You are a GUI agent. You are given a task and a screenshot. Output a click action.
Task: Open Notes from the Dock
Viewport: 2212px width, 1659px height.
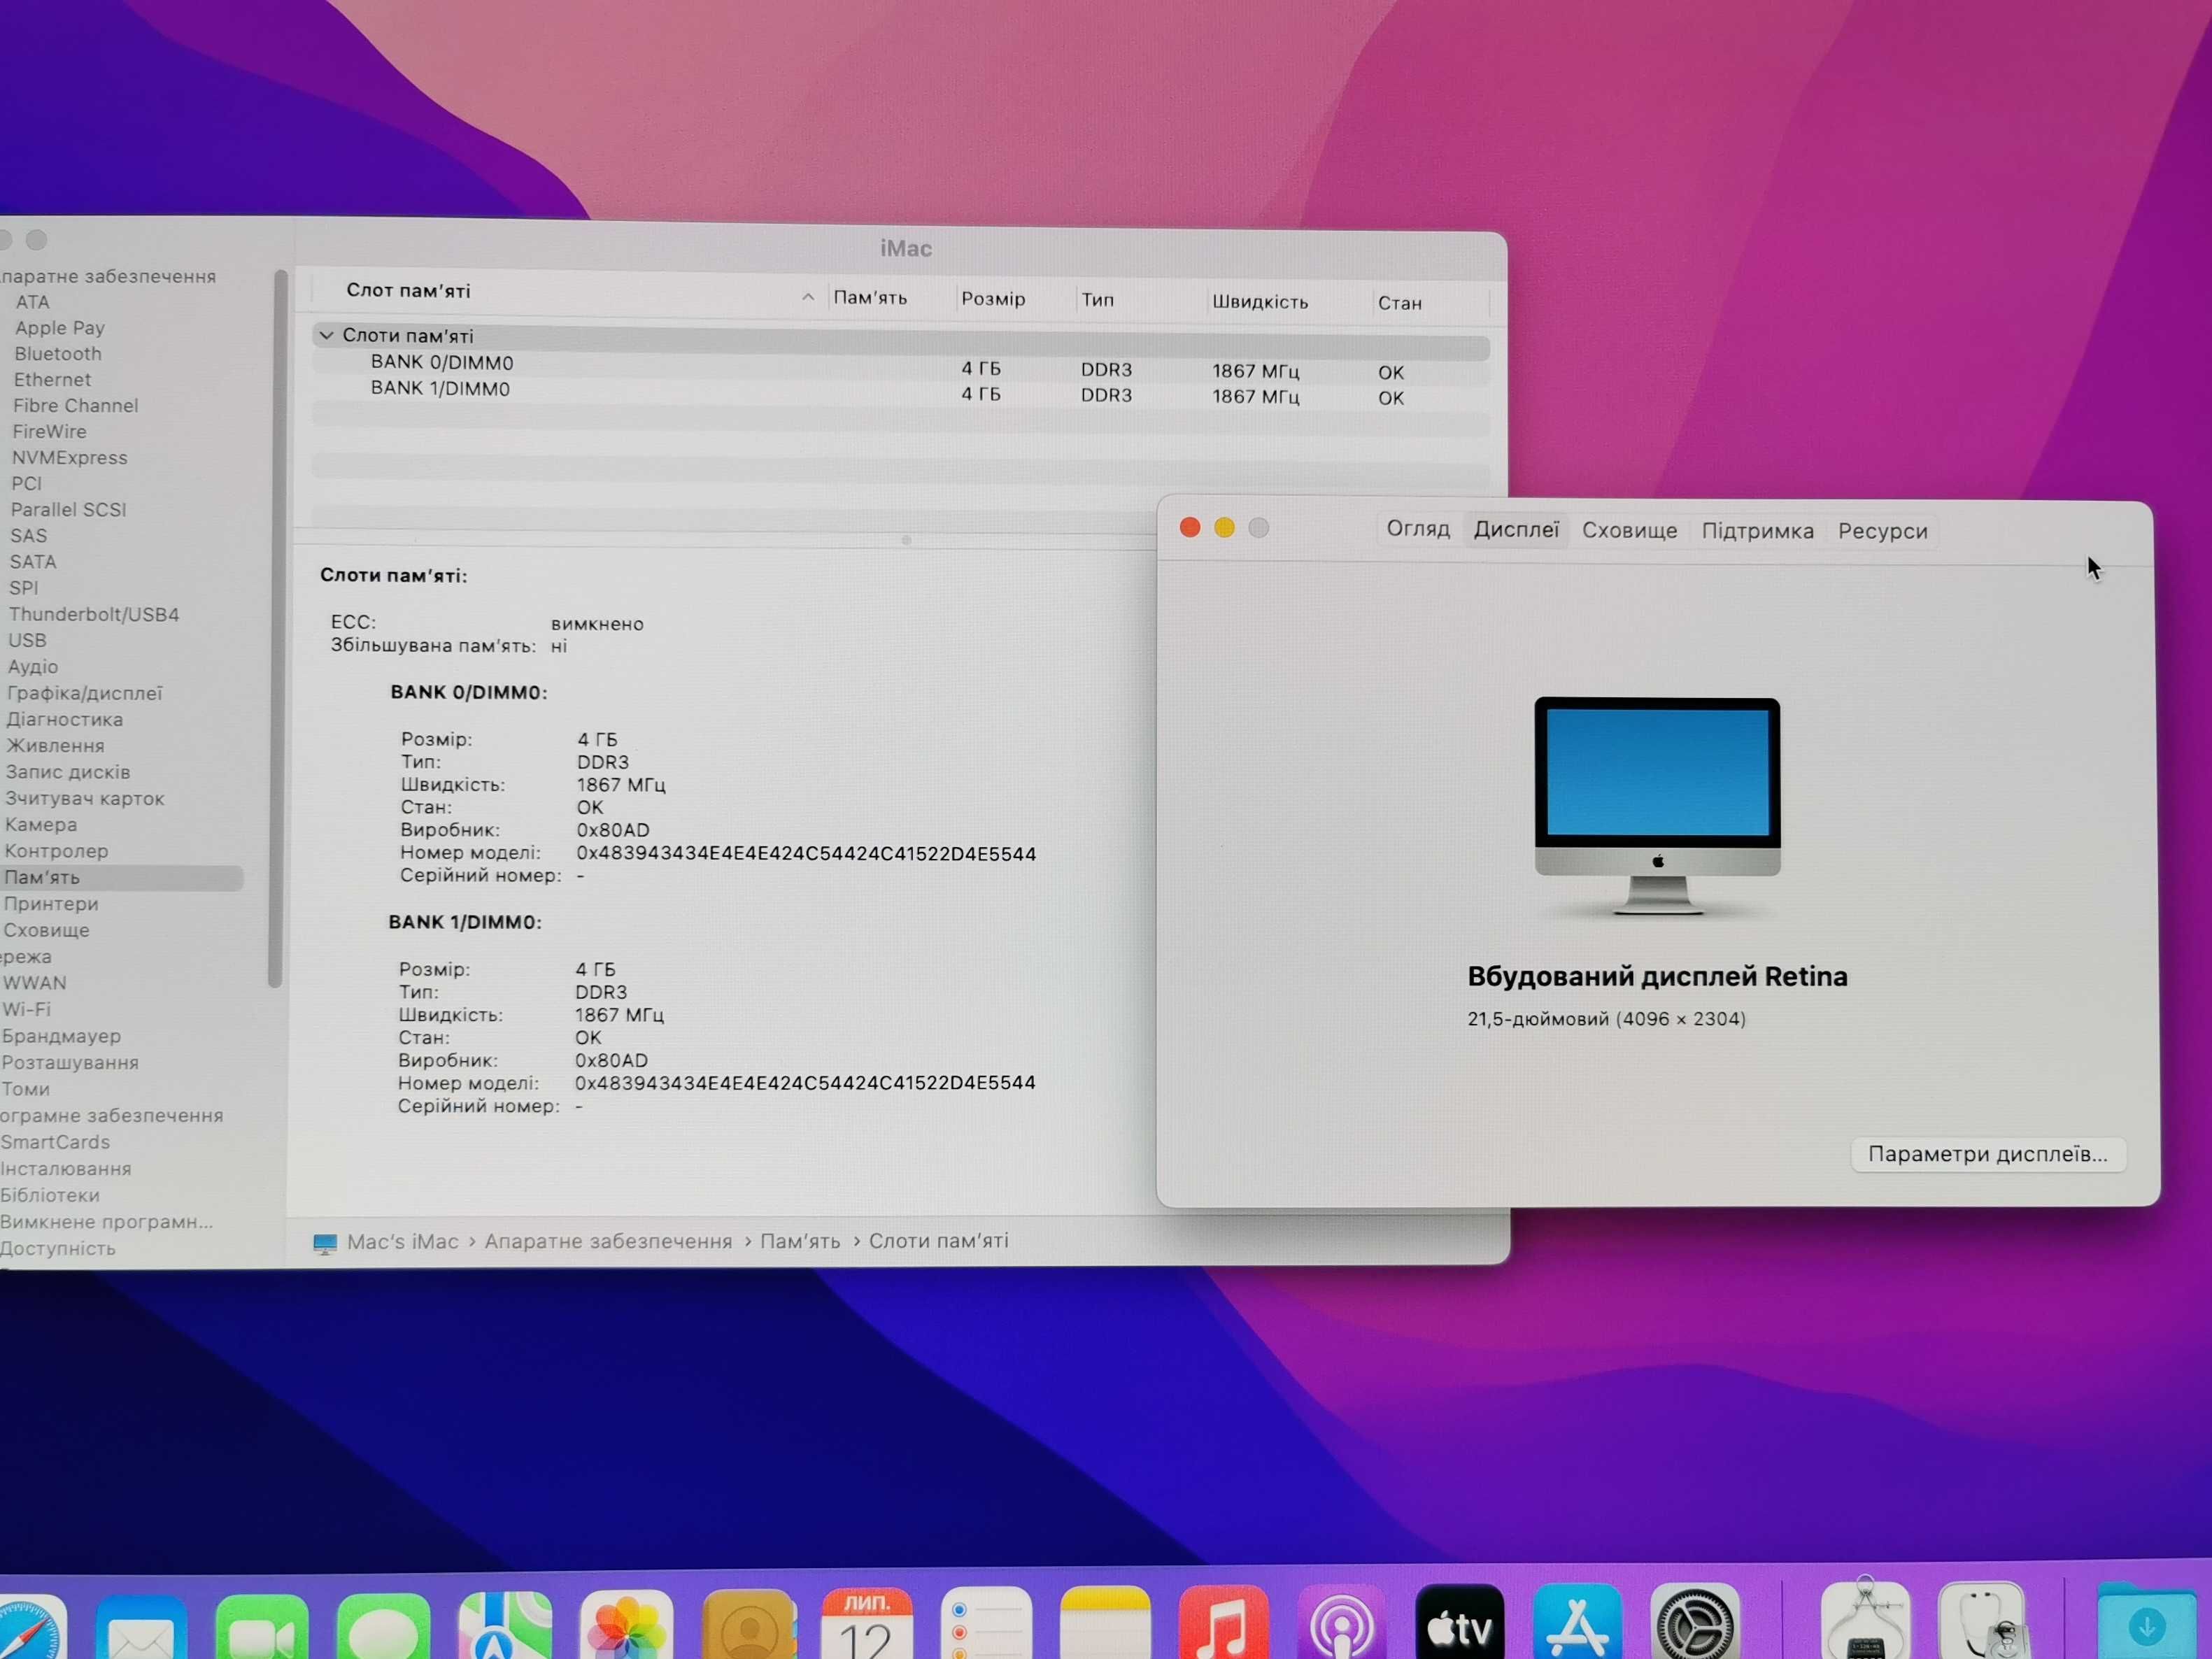1105,1622
